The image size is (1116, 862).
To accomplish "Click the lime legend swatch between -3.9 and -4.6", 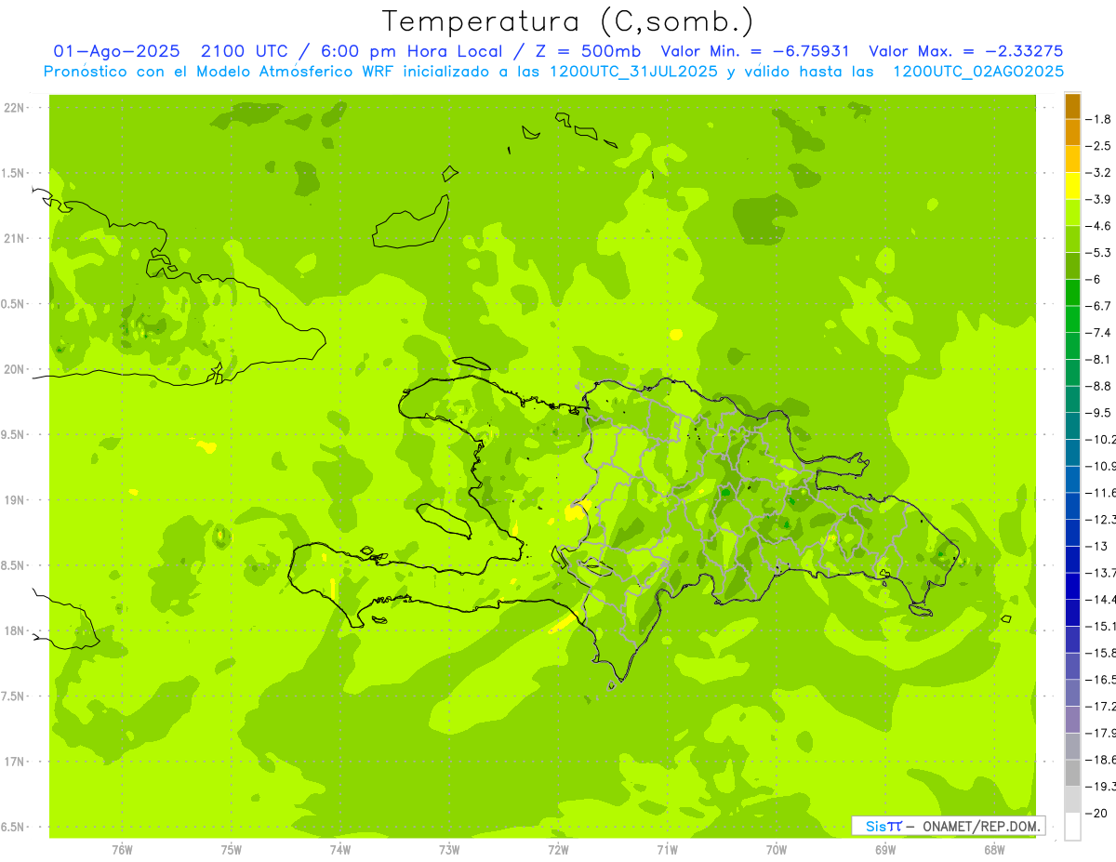I will (1072, 213).
